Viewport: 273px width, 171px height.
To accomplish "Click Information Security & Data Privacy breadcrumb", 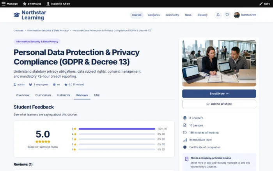I will click(48, 30).
